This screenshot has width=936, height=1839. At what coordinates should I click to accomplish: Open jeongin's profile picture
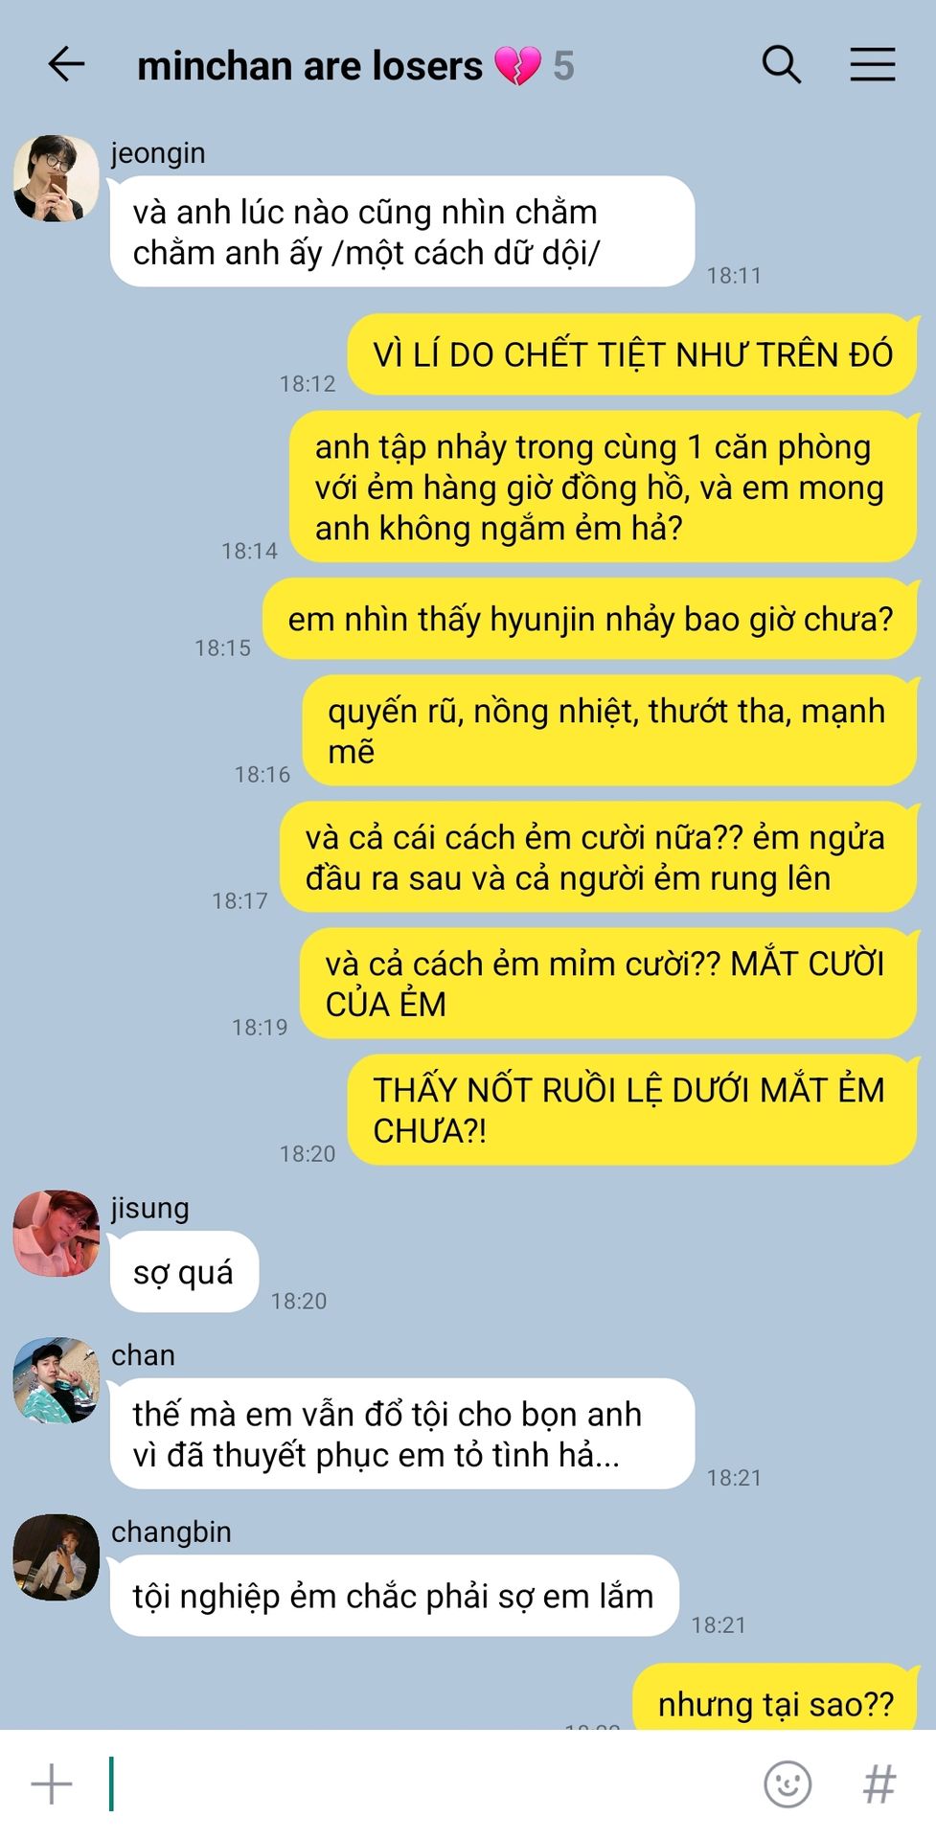56,178
